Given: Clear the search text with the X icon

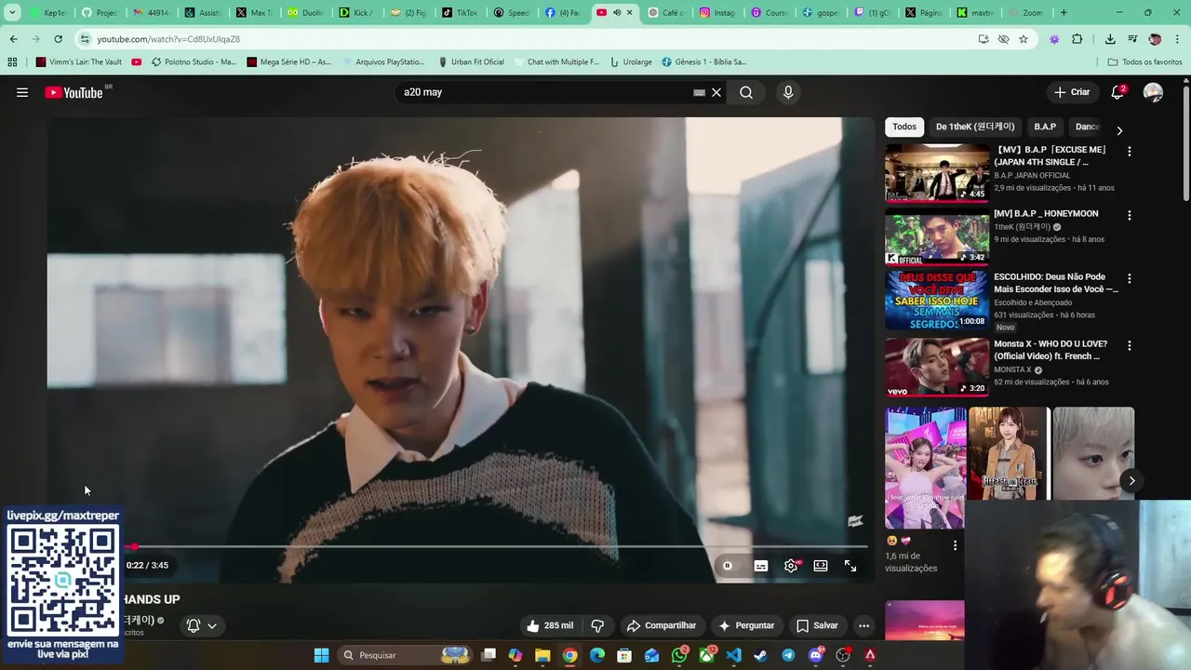Looking at the screenshot, I should pos(716,92).
